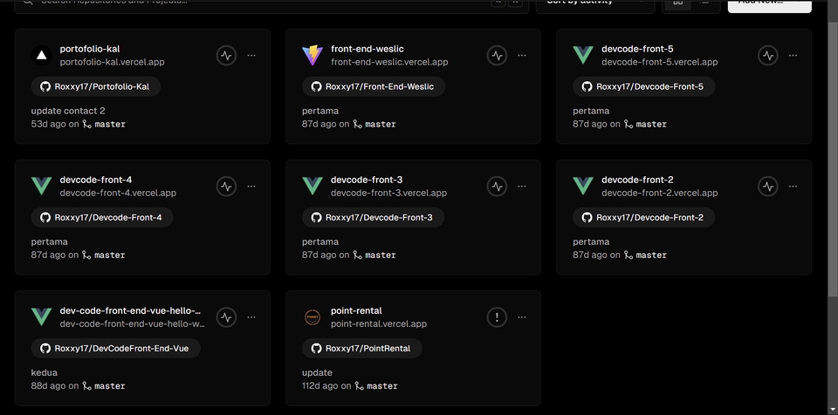Open the Sort by activity dropdown
Screen dimensions: 838x415
[x=594, y=3]
